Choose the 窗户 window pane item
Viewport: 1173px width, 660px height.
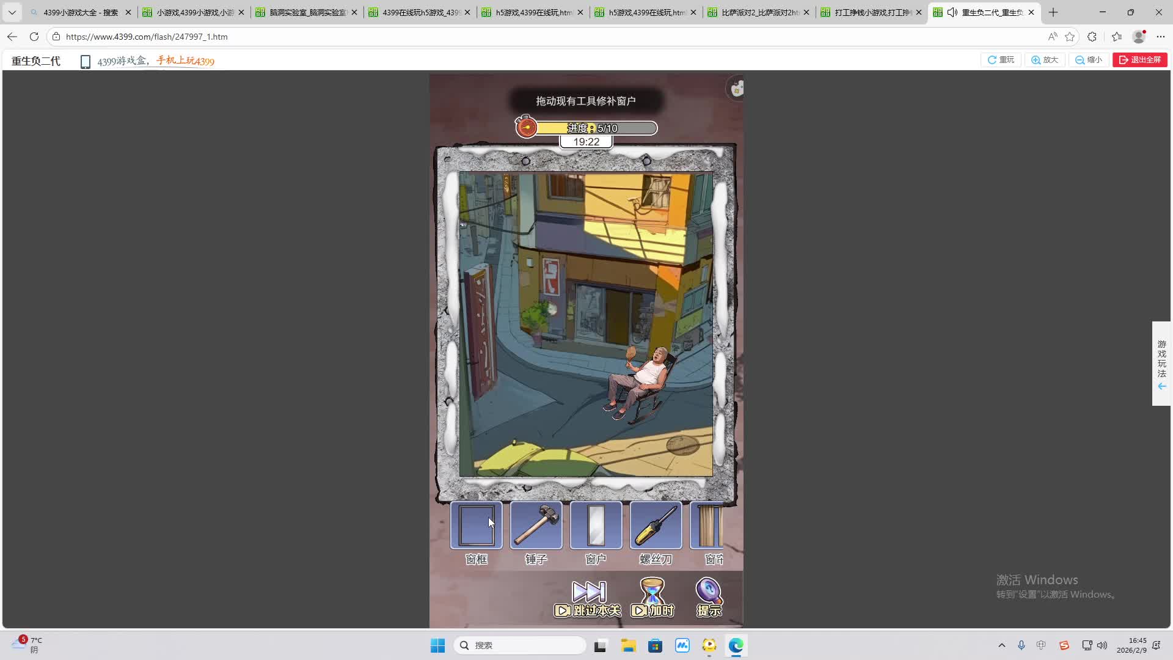(x=596, y=526)
